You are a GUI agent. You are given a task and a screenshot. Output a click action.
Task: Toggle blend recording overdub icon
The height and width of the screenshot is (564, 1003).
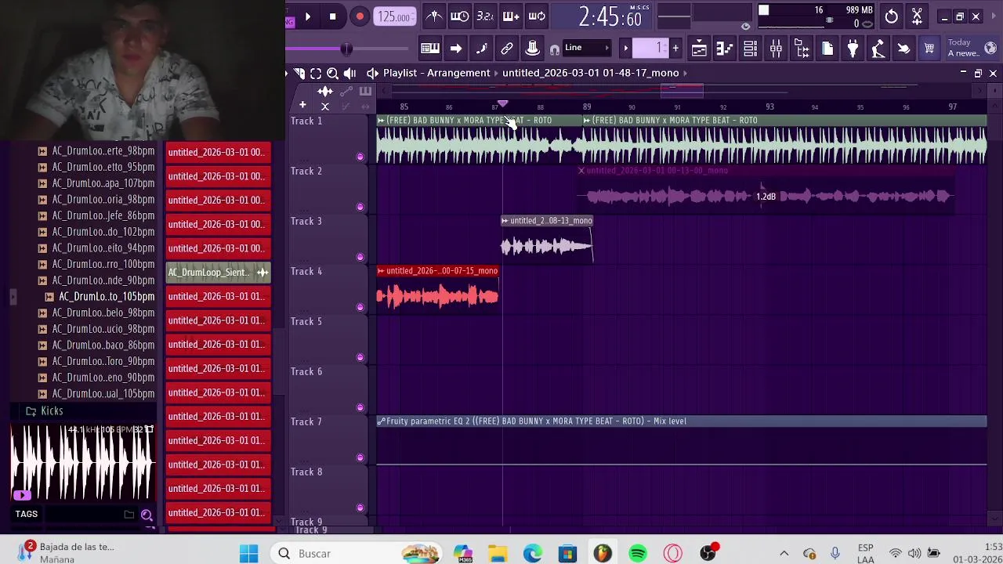tap(511, 16)
